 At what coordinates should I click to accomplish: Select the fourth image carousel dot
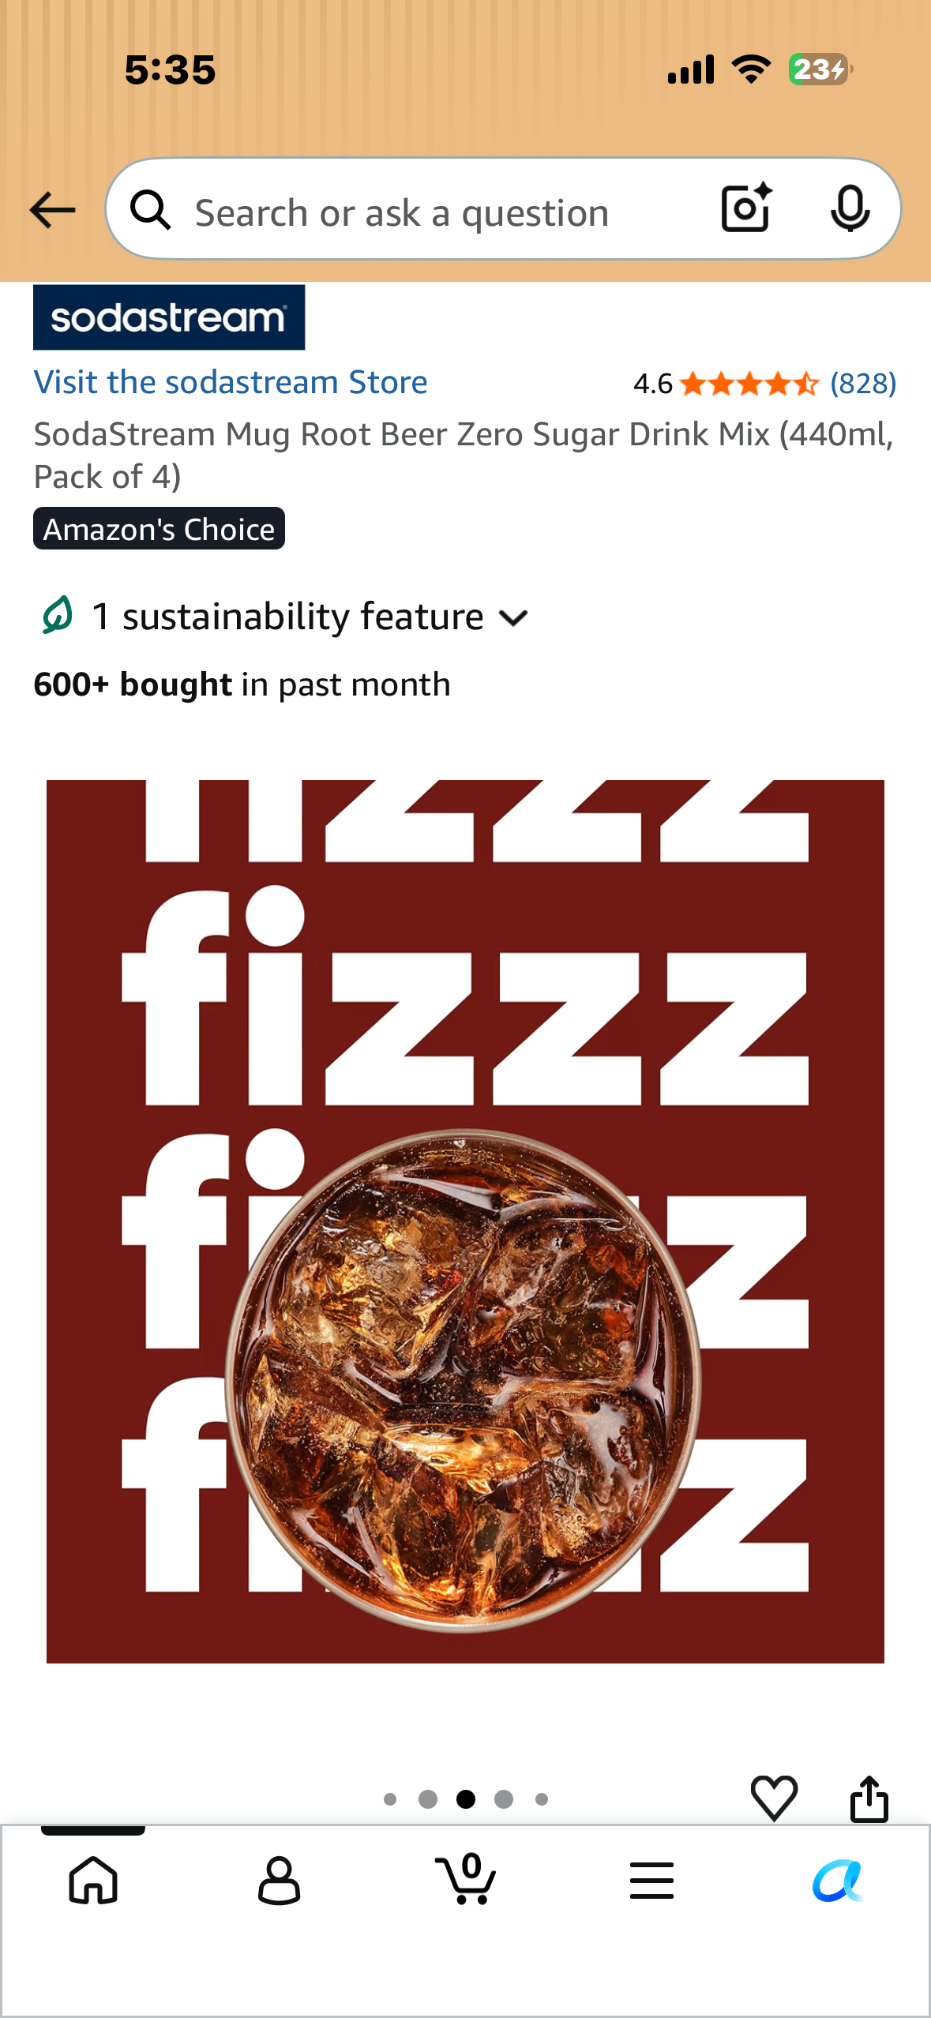[504, 1799]
